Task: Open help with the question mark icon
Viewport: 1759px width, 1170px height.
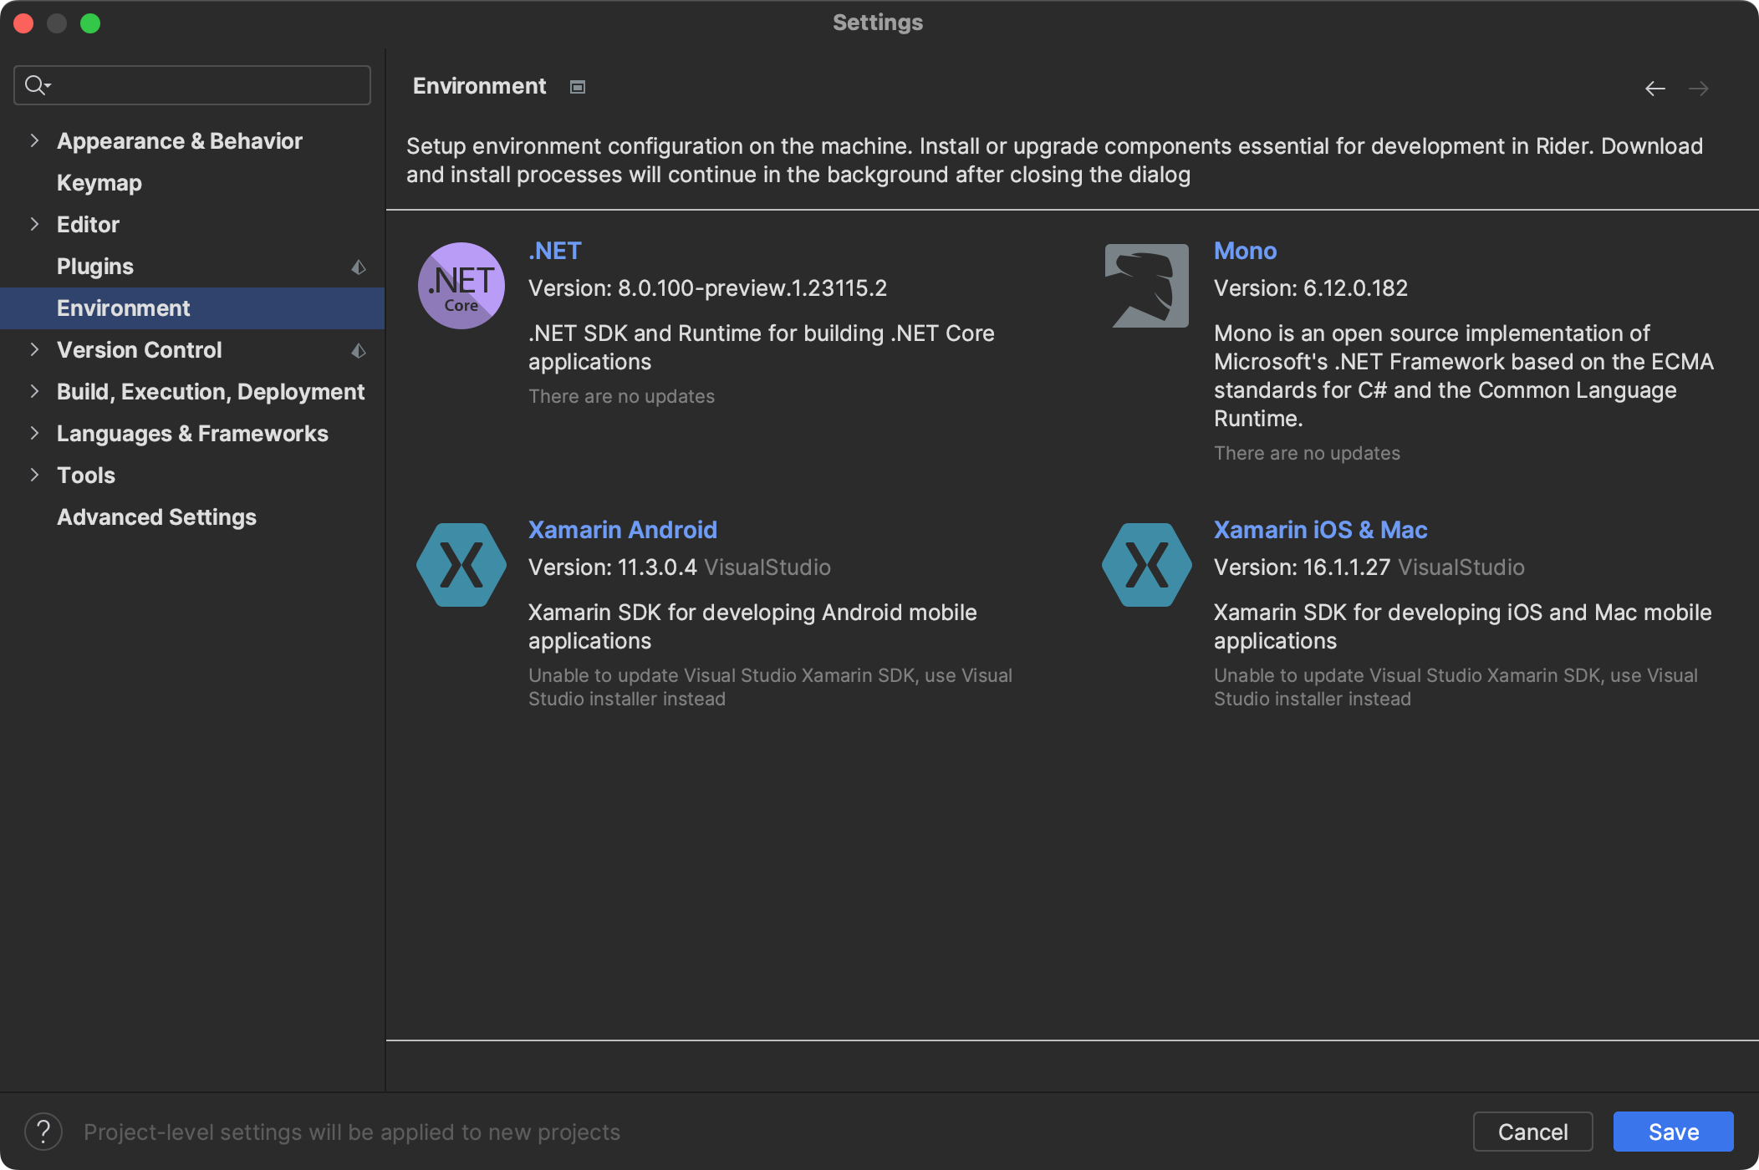Action: [x=43, y=1132]
